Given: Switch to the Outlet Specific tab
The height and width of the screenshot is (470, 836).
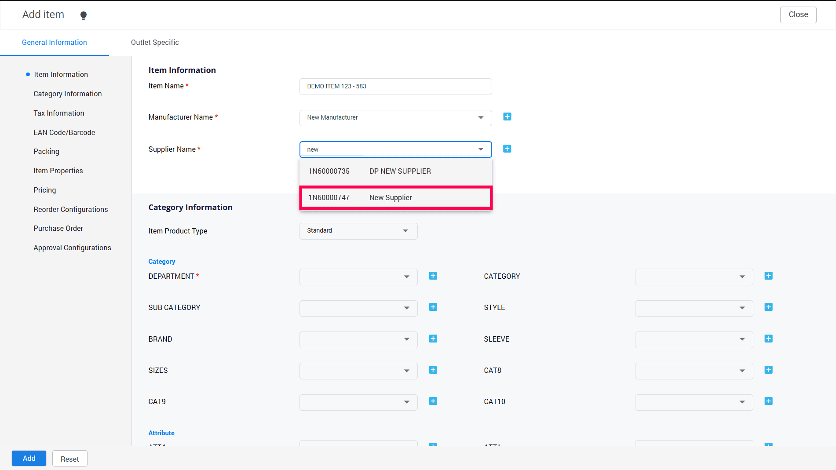Looking at the screenshot, I should coord(155,43).
